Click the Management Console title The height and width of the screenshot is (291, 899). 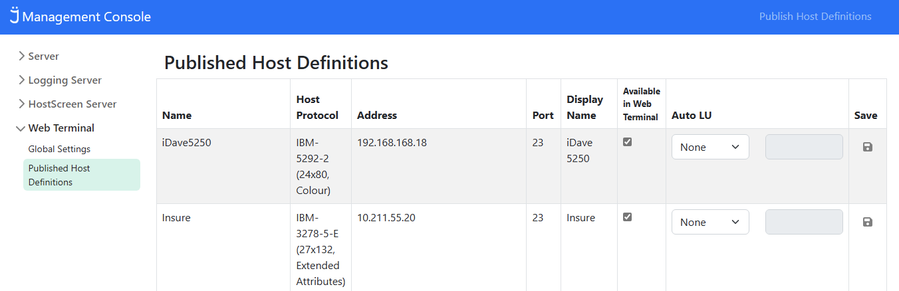86,17
